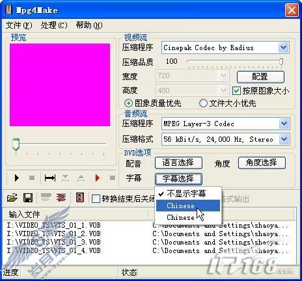Choose the highlighted Chinese subtitle entry
302x281 pixels.
(x=188, y=206)
